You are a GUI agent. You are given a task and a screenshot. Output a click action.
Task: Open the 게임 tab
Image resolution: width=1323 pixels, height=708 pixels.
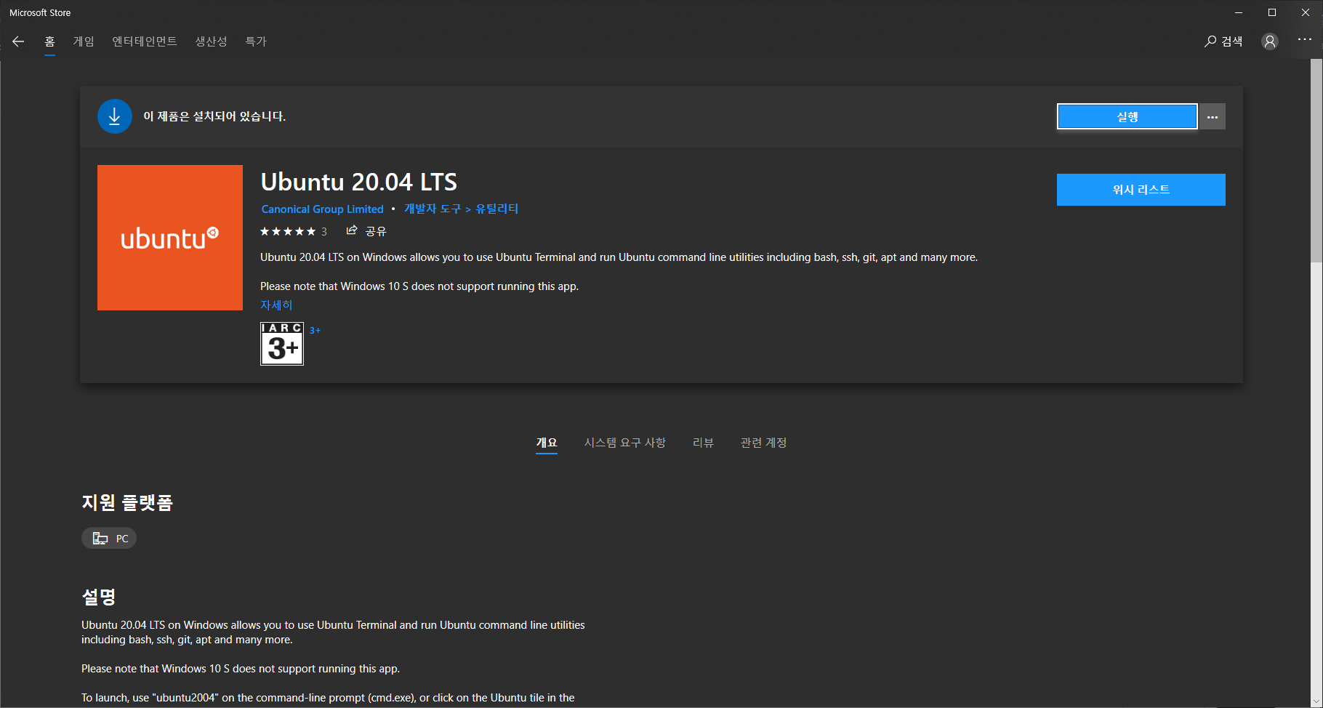(x=84, y=41)
